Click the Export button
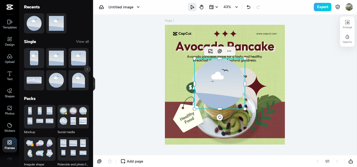Image resolution: width=357 pixels, height=167 pixels. pyautogui.click(x=322, y=7)
